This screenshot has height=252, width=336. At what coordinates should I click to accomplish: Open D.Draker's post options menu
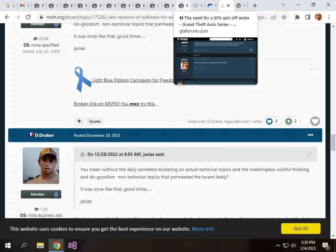pyautogui.click(x=310, y=135)
